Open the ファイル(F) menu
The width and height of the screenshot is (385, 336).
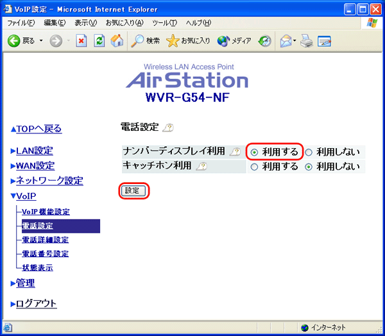(21, 23)
